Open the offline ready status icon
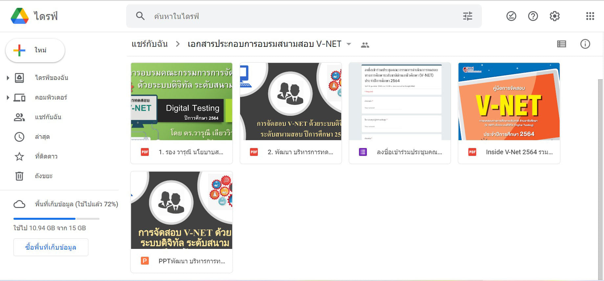This screenshot has width=604, height=281. coord(511,16)
